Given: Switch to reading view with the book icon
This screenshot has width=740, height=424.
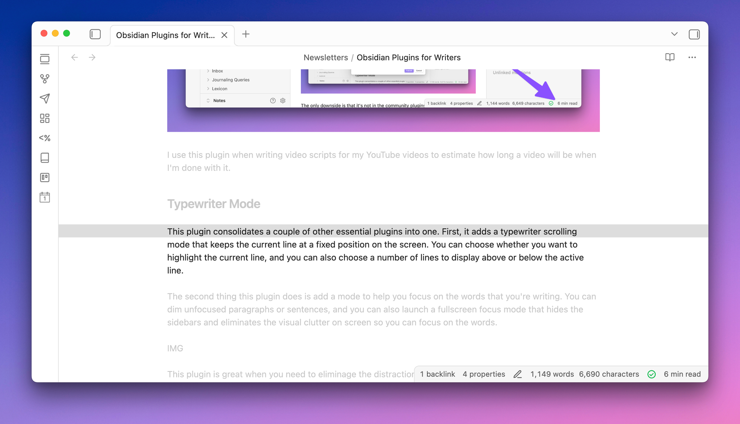Looking at the screenshot, I should coord(670,57).
